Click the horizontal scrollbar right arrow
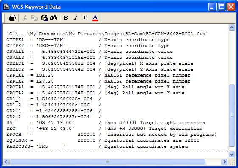Screen dimensions: 238x168 pos(224,162)
